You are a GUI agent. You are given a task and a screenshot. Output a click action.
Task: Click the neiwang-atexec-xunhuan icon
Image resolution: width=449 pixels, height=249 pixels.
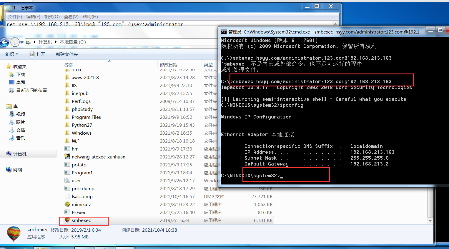67,157
